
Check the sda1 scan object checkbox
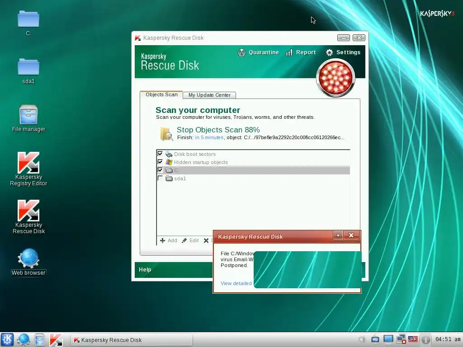(x=160, y=178)
